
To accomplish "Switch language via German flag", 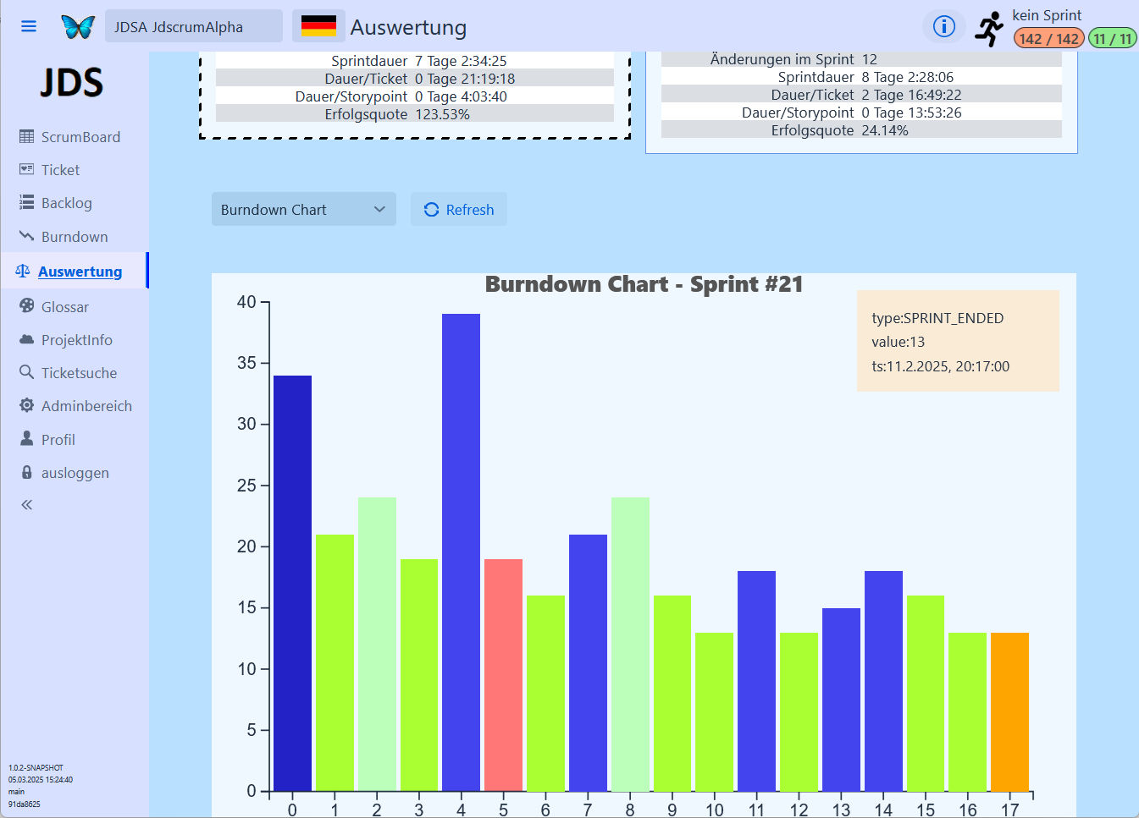I will pos(318,26).
